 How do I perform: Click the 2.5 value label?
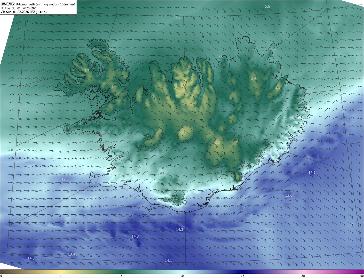point(217,142)
